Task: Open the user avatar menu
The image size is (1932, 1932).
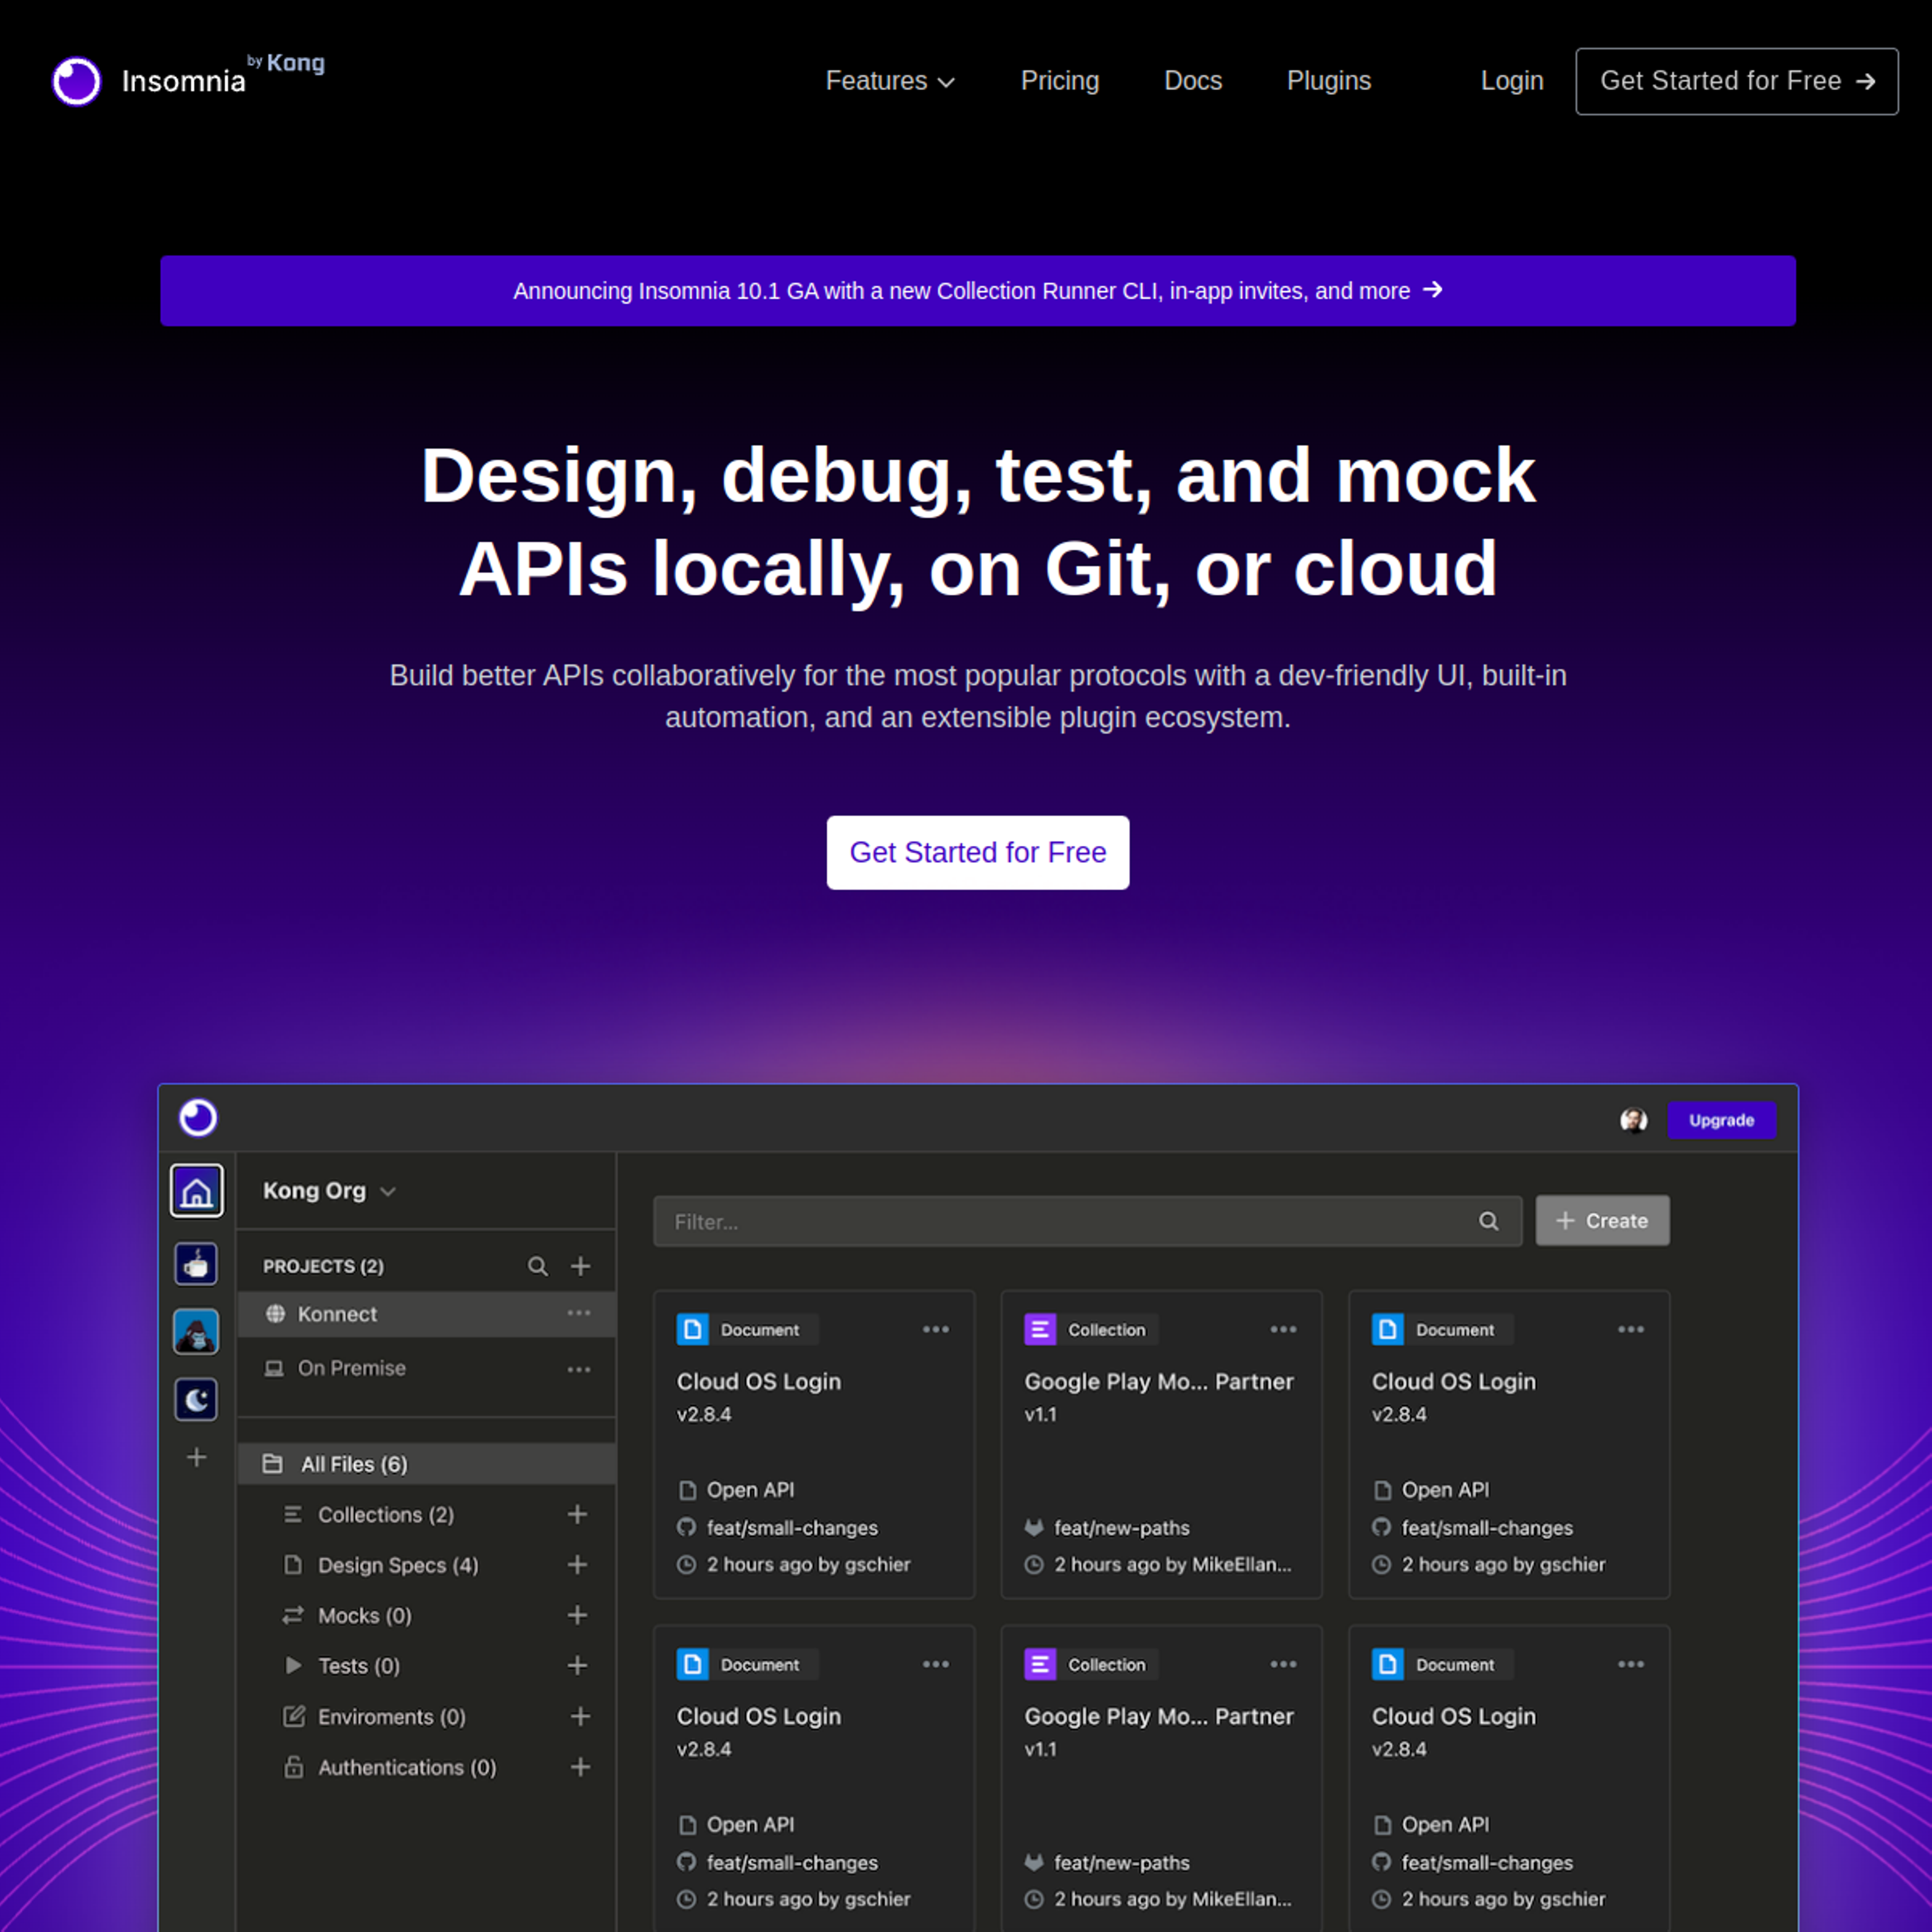Action: pyautogui.click(x=1633, y=1120)
